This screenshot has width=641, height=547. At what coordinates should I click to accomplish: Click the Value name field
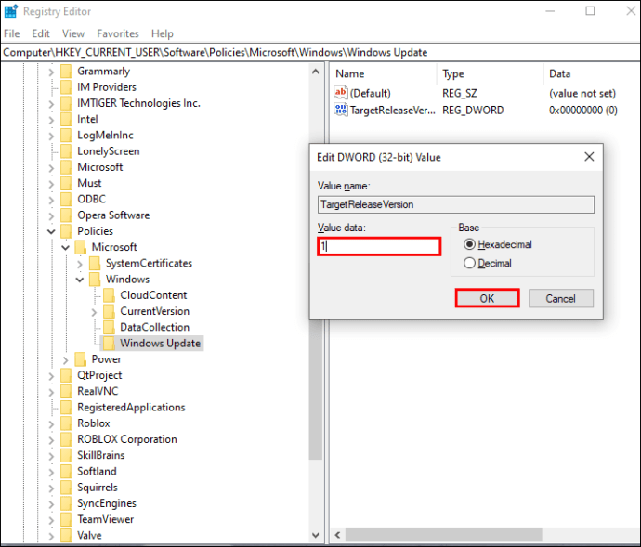click(456, 204)
